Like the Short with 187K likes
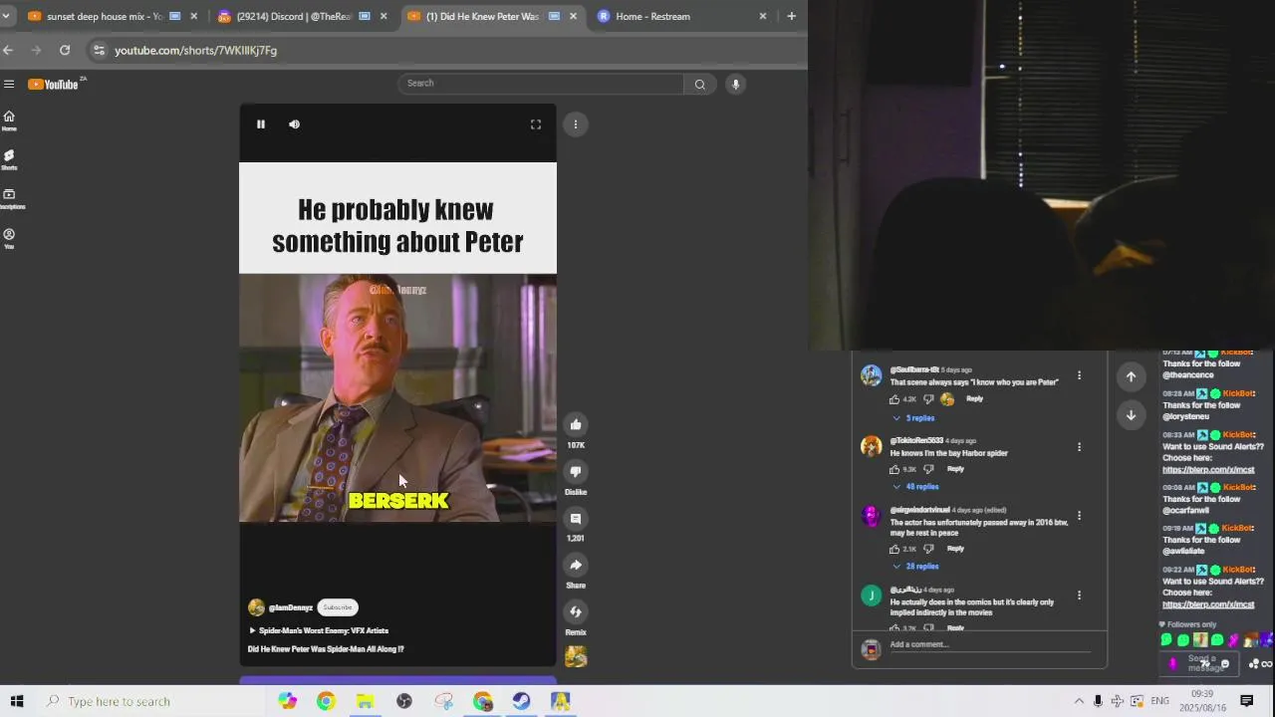The image size is (1275, 717). click(576, 425)
